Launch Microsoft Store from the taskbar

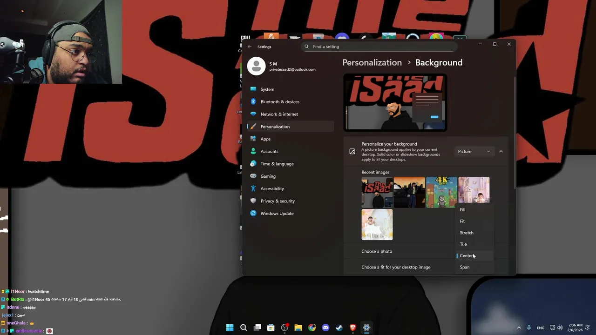click(271, 328)
